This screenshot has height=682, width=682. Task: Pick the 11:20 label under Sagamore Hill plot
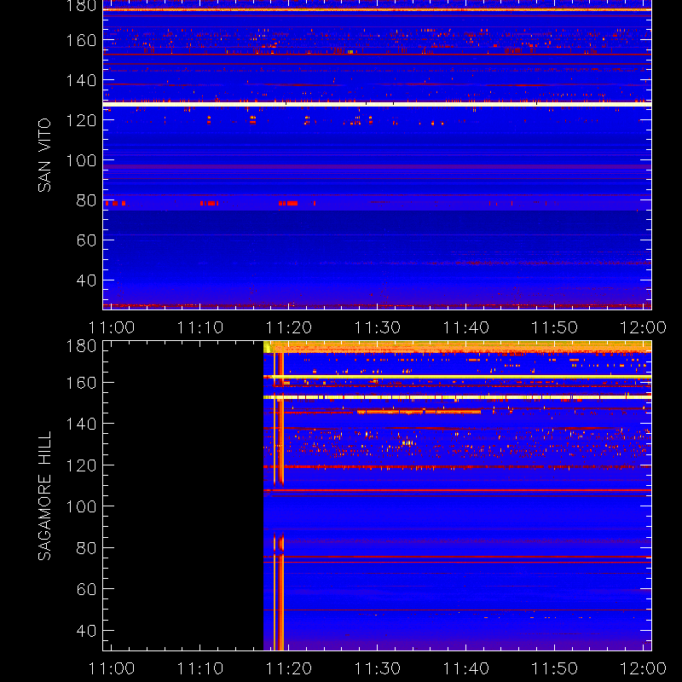[289, 668]
